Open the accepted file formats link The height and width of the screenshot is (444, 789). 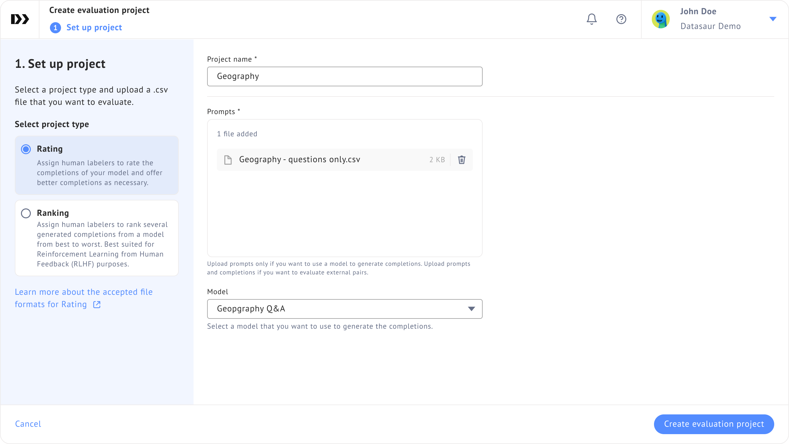84,292
